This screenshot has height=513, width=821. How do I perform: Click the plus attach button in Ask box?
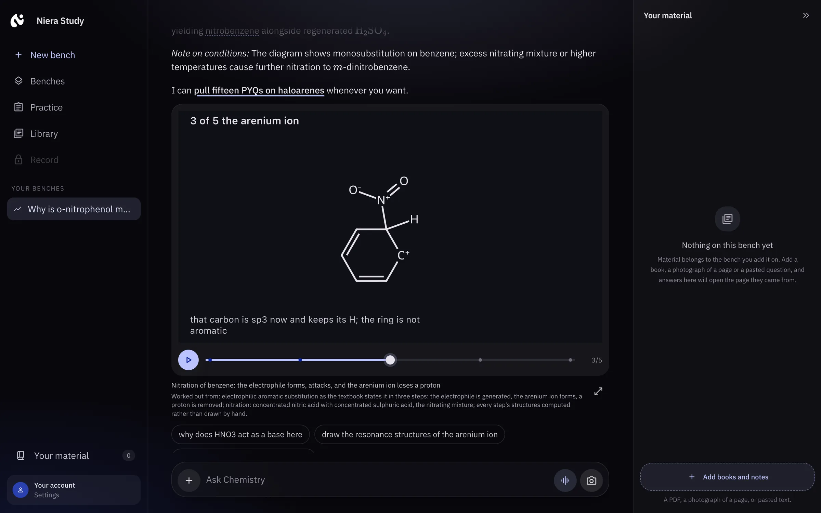pos(189,480)
